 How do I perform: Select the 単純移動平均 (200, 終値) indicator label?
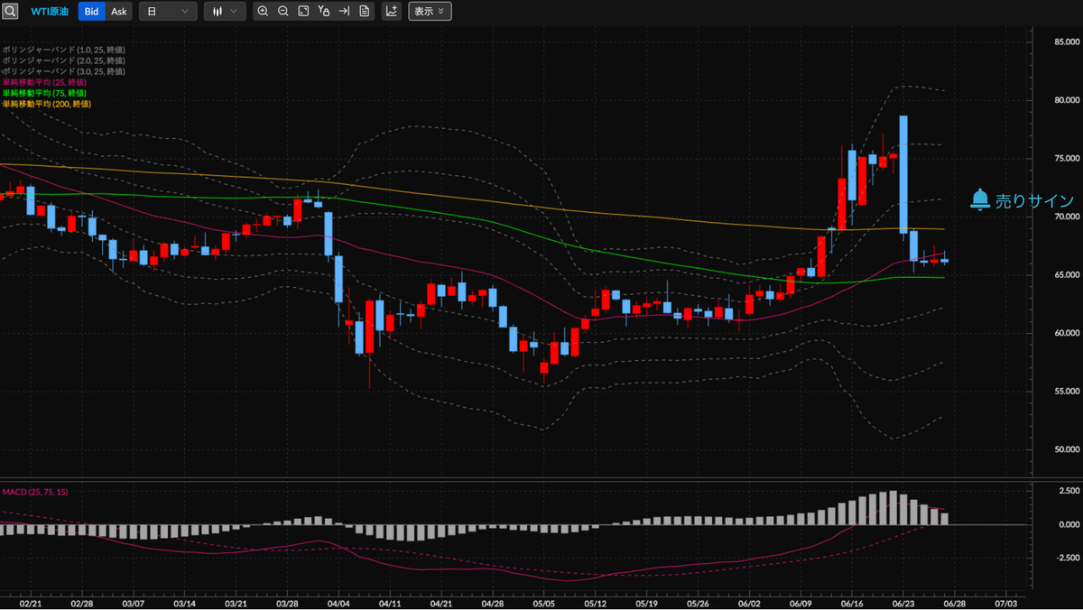(x=46, y=104)
